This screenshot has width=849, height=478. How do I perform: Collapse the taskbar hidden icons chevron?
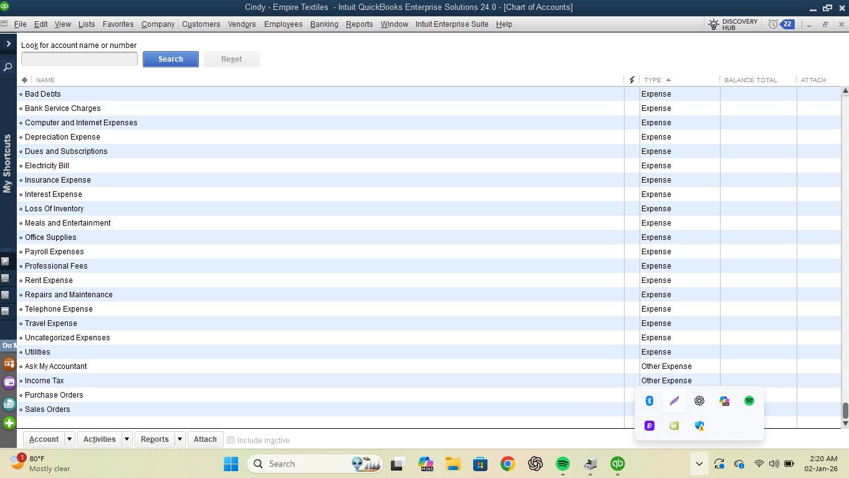[x=699, y=464]
